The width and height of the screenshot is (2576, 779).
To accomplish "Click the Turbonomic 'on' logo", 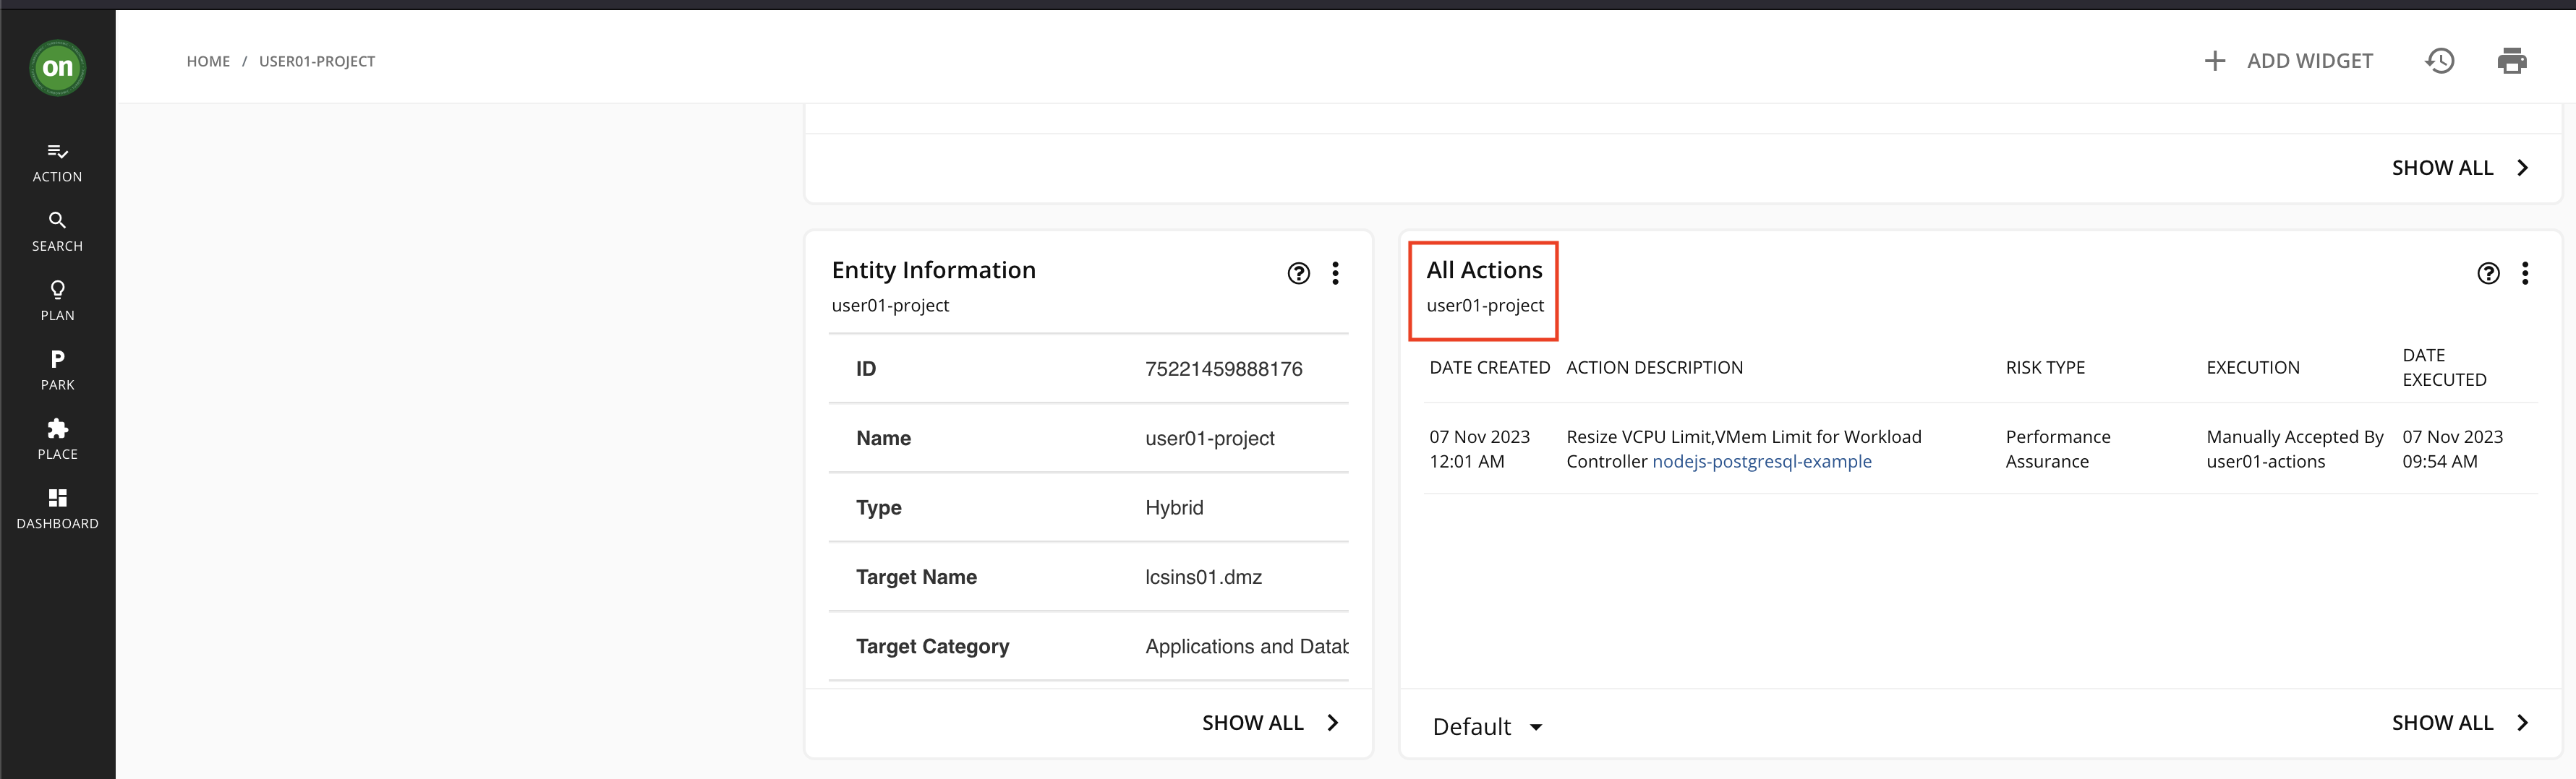I will click(x=57, y=68).
